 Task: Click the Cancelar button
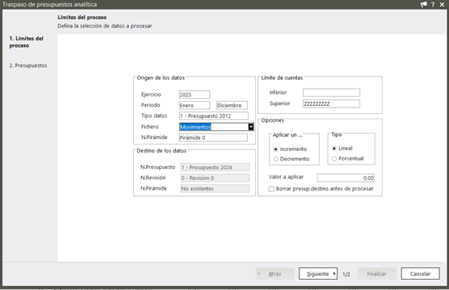420,273
